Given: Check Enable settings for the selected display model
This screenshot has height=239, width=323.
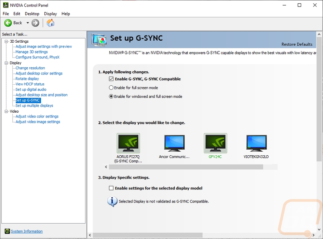Looking at the screenshot, I should pyautogui.click(x=111, y=188).
